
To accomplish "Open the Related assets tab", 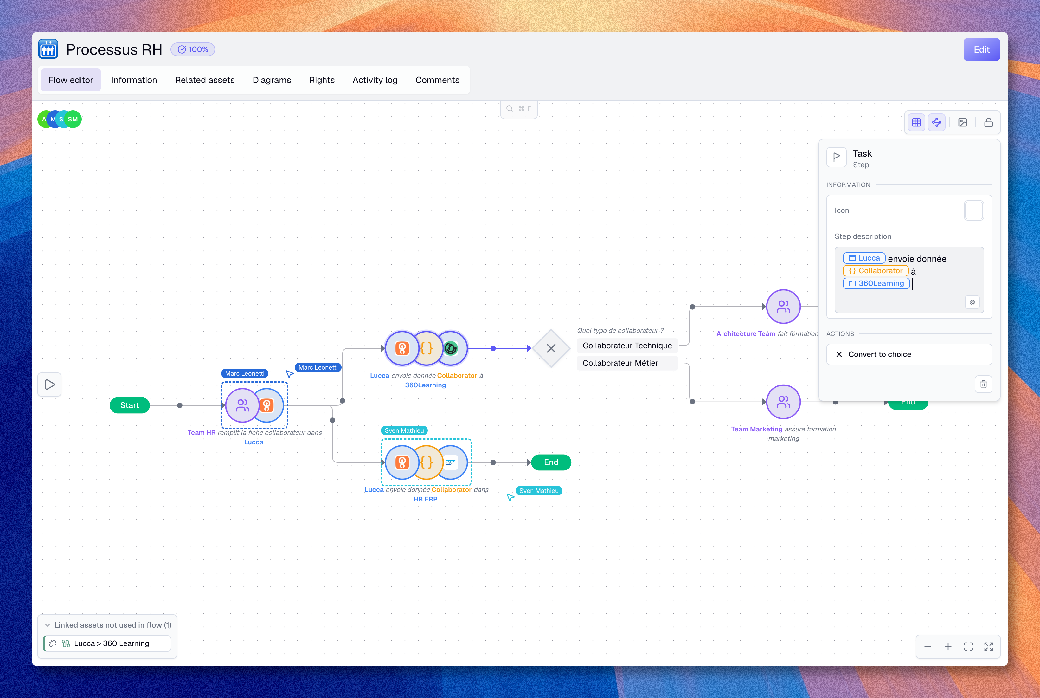I will (205, 80).
